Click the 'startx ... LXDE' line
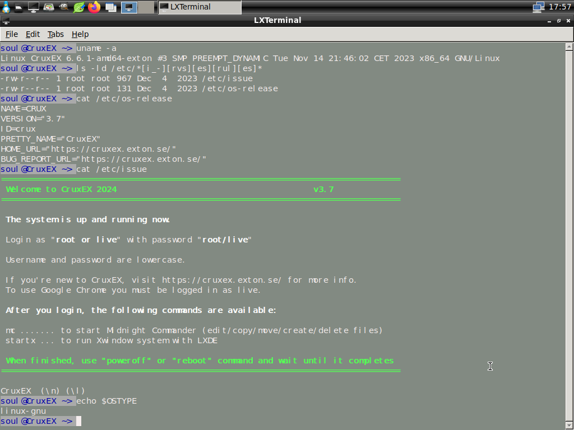Viewport: 574px width, 430px height. [112, 340]
